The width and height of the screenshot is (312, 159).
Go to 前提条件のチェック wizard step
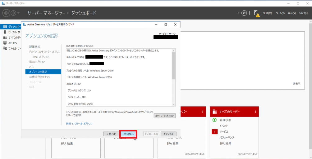40,77
